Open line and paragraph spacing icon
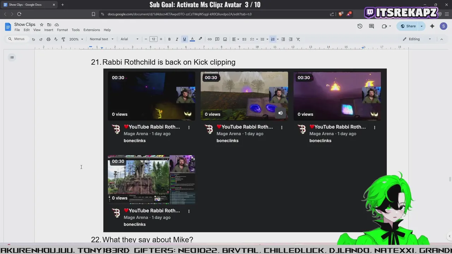The image size is (452, 254). [244, 39]
